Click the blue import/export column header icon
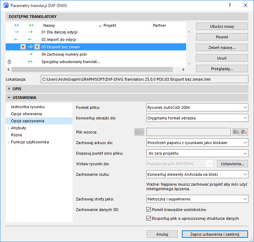Image resolution: width=254 pixels, height=242 pixels. pos(17,25)
